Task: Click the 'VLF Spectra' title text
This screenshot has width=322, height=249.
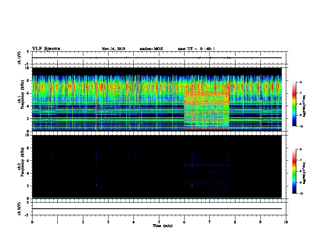Action: [x=46, y=49]
